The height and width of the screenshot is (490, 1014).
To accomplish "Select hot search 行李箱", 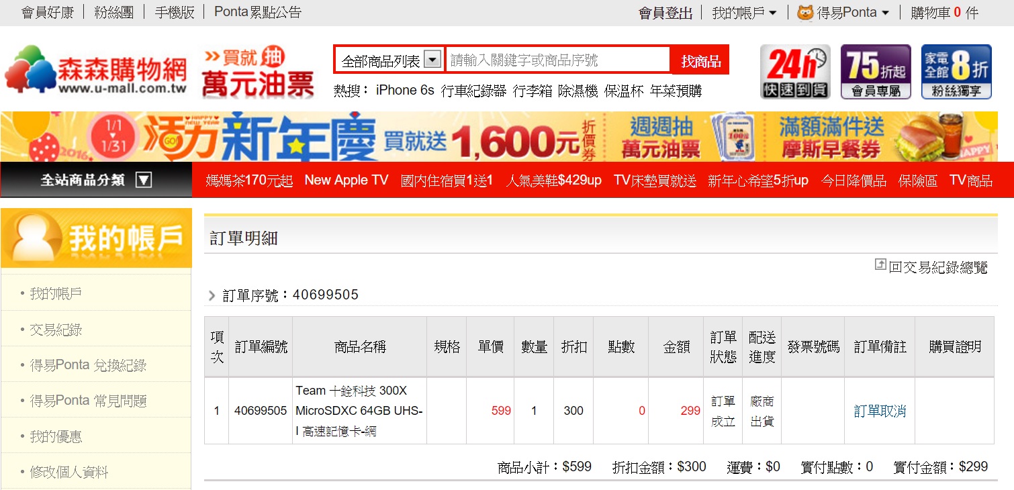I will (x=533, y=91).
